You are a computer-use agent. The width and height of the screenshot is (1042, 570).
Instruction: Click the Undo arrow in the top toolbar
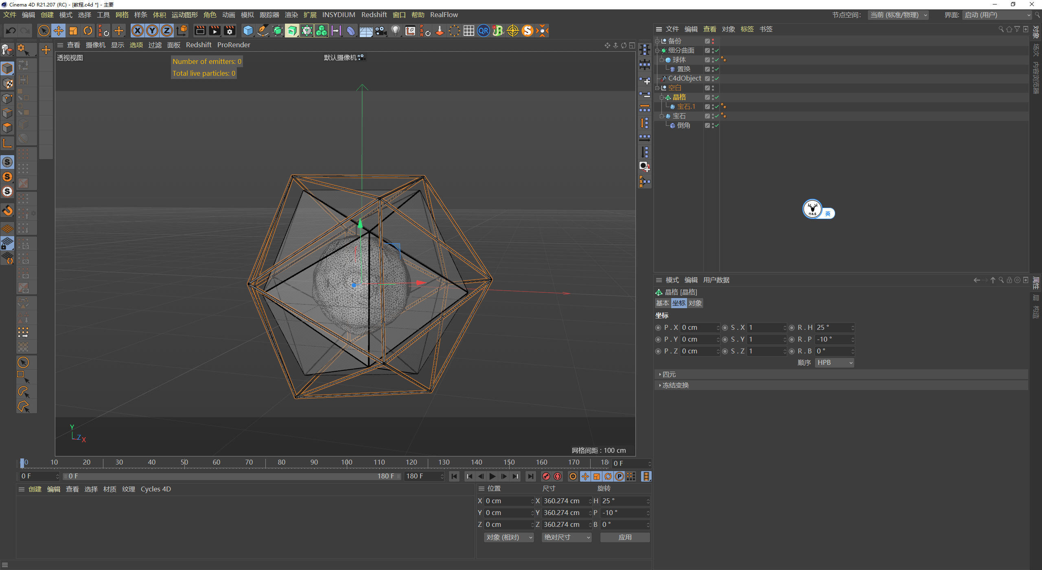click(x=11, y=31)
